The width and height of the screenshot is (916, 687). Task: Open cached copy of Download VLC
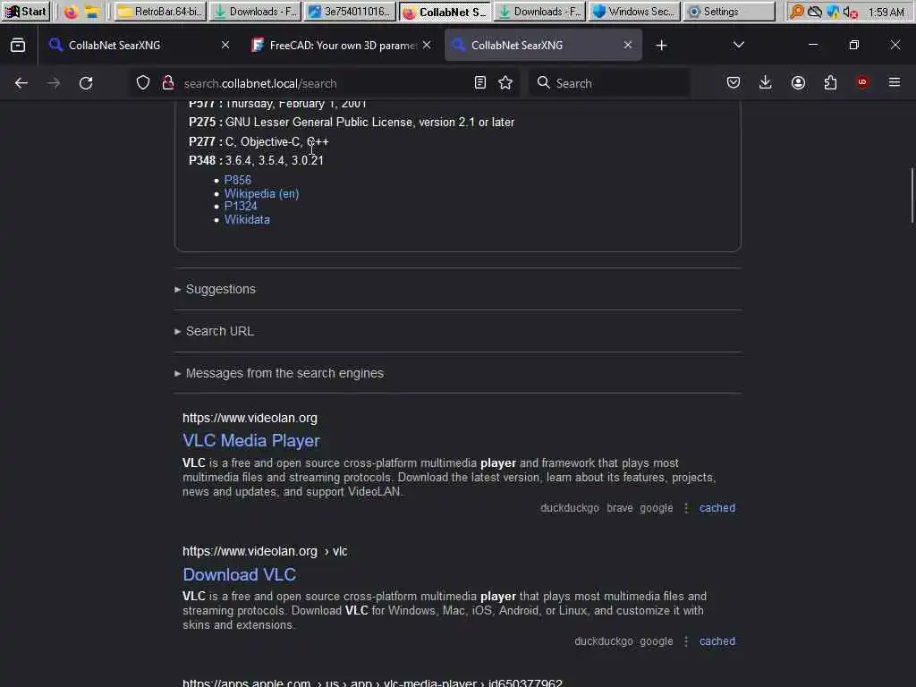tap(717, 641)
